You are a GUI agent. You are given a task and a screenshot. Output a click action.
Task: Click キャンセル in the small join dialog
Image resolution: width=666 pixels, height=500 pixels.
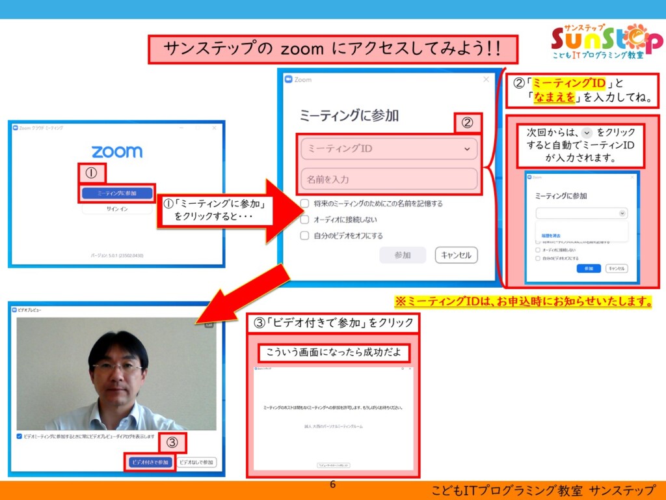click(617, 268)
